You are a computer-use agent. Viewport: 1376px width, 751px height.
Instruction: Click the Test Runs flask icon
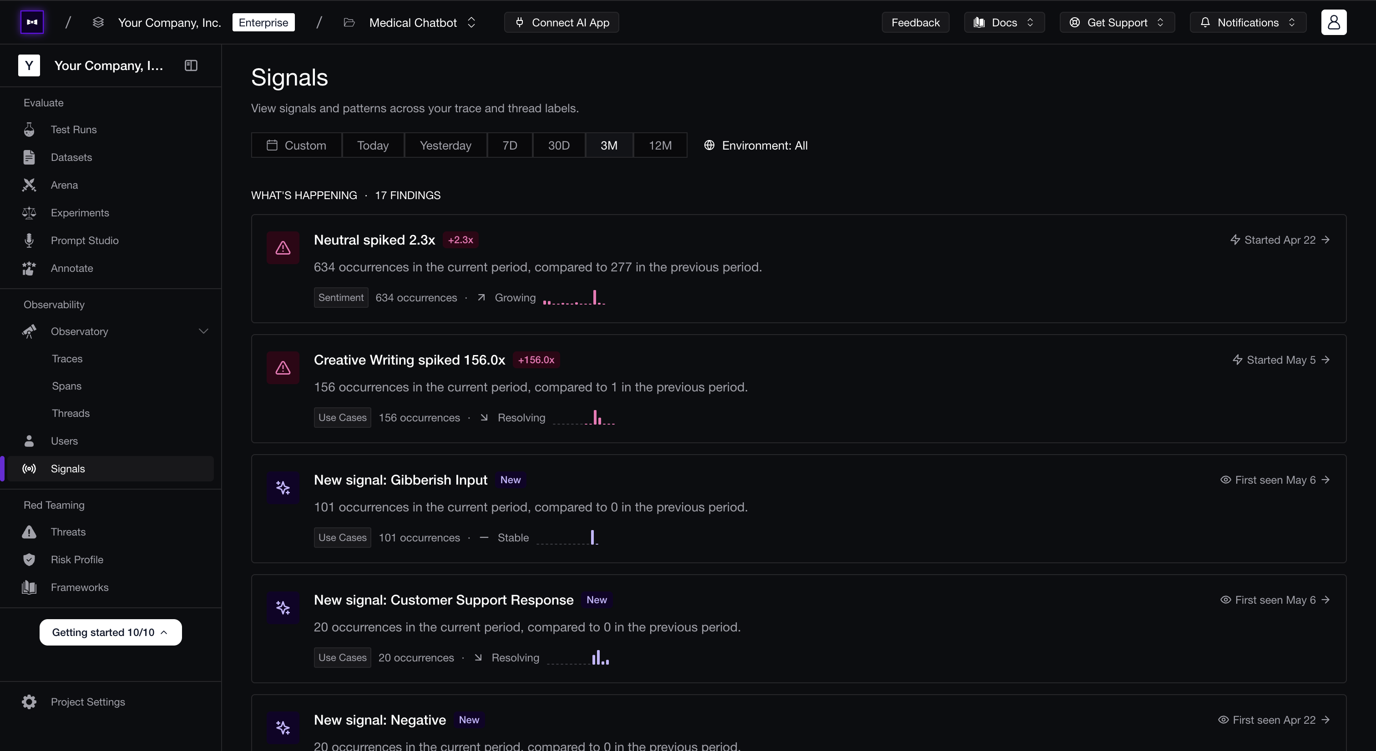[x=30, y=130]
